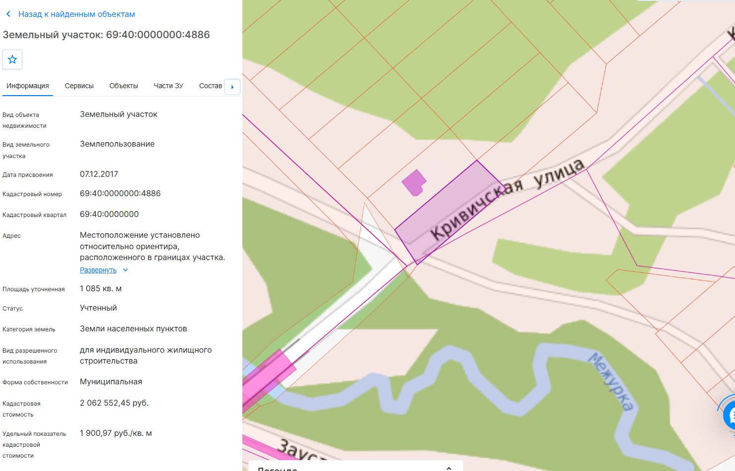This screenshot has height=471, width=735.
Task: Click the Вид объекта недвижимости label
Action: pyautogui.click(x=24, y=120)
